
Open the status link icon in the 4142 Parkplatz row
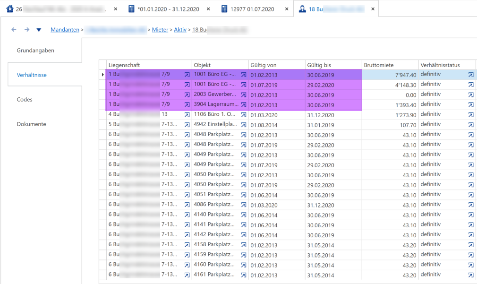click(x=470, y=235)
